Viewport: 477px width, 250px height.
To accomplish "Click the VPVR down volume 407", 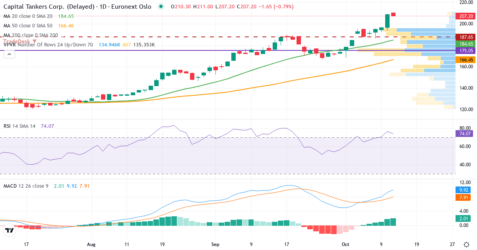I will click(x=126, y=45).
